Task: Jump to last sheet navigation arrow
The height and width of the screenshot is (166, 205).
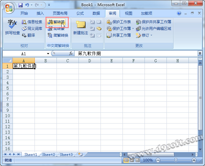Action: (x=19, y=154)
